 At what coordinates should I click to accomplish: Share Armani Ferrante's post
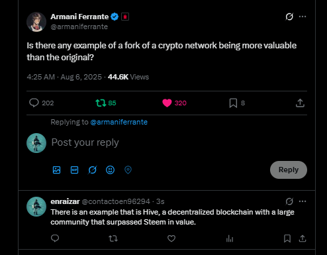tap(300, 103)
